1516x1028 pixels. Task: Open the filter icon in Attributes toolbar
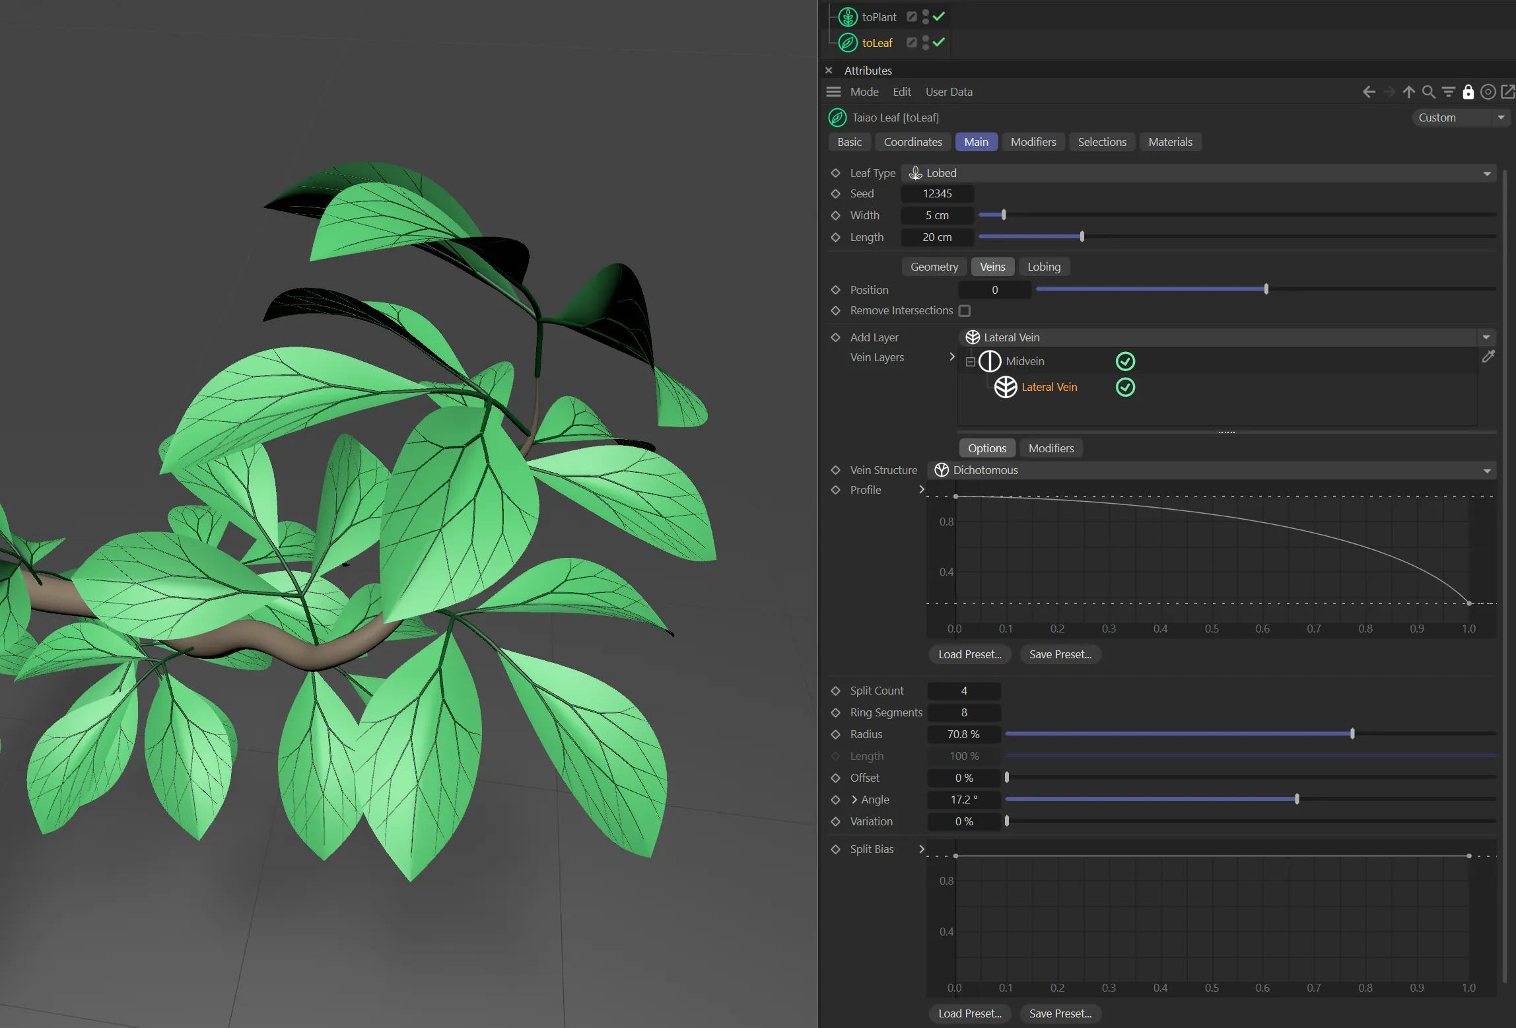pos(1448,92)
